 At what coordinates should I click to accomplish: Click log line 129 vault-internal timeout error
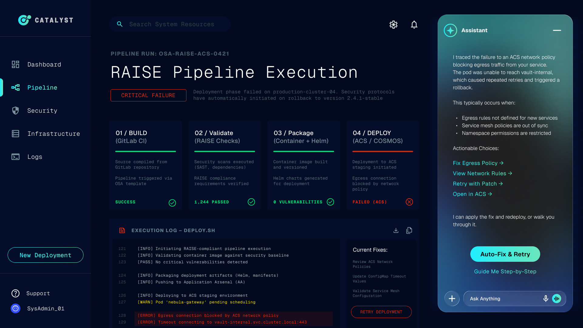[222, 322]
